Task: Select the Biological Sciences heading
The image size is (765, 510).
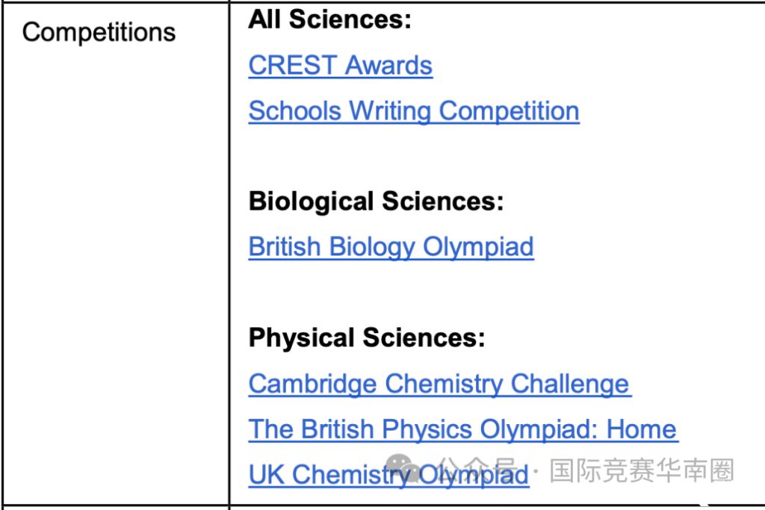Action: (377, 202)
